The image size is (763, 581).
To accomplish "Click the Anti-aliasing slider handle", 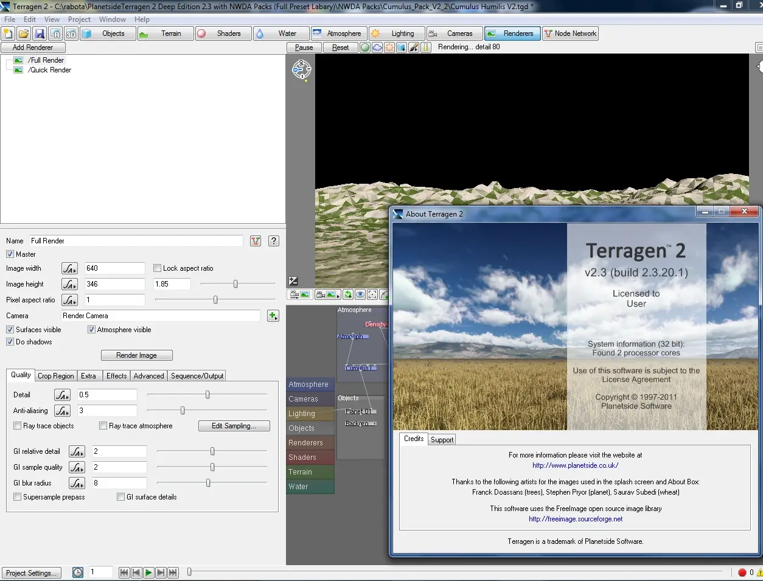I will coord(183,411).
